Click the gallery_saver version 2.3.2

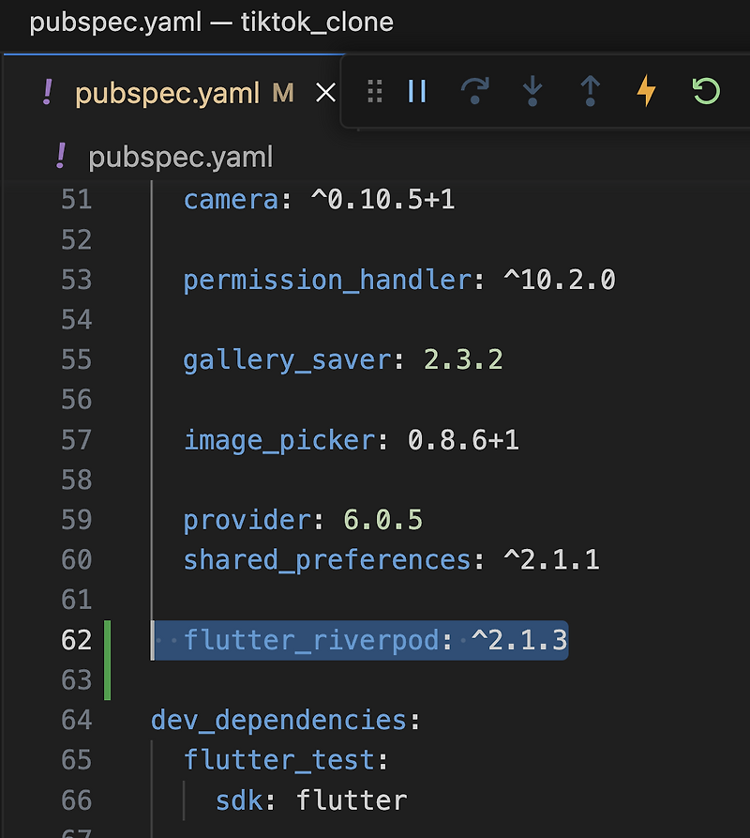pyautogui.click(x=463, y=359)
